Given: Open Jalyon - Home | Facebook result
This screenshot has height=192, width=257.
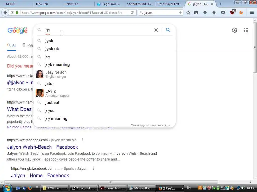Looking at the screenshot, I should pos(40,175).
